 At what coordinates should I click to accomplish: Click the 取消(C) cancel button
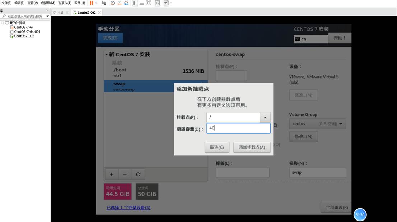pos(217,147)
